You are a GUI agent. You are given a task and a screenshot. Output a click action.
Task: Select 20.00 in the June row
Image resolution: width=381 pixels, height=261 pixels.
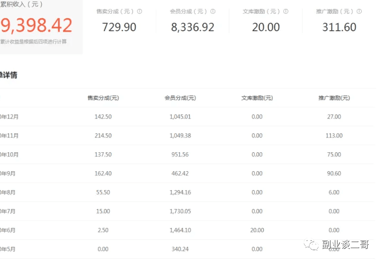257,230
